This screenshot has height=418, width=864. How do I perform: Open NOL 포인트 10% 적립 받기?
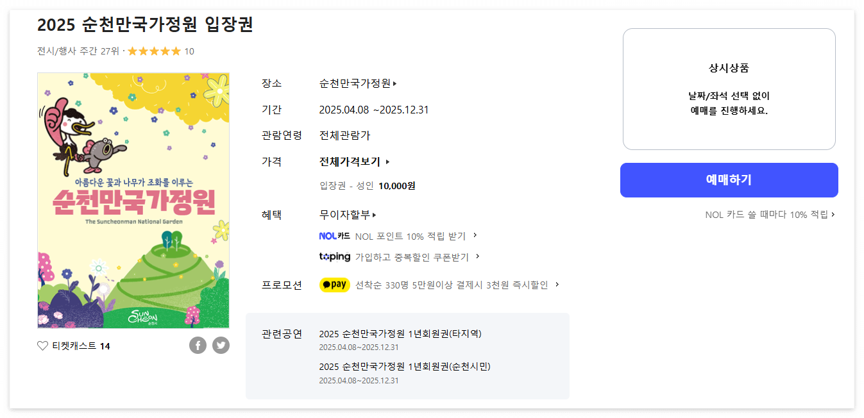416,236
